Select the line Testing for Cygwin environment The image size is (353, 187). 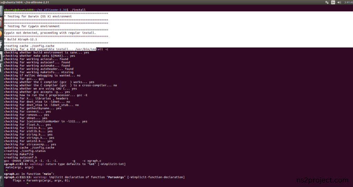click(x=32, y=26)
